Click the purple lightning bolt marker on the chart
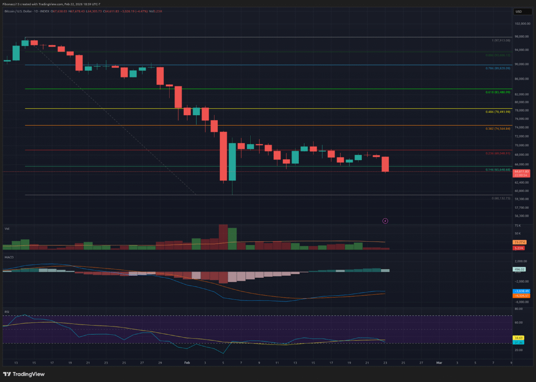536x382 pixels. (x=385, y=221)
